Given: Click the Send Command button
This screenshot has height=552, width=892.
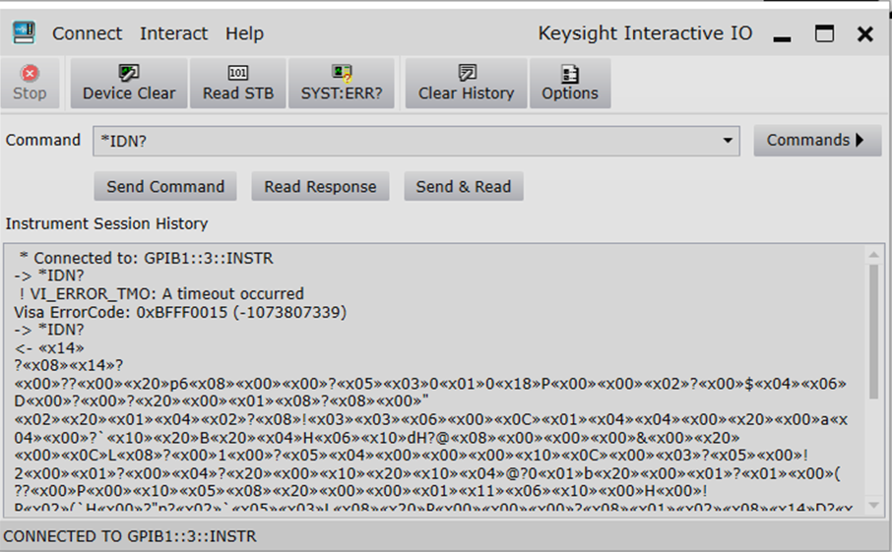Looking at the screenshot, I should tap(165, 187).
